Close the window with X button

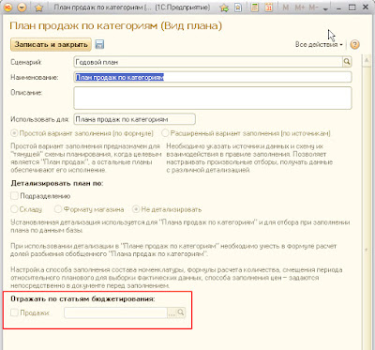(x=366, y=8)
